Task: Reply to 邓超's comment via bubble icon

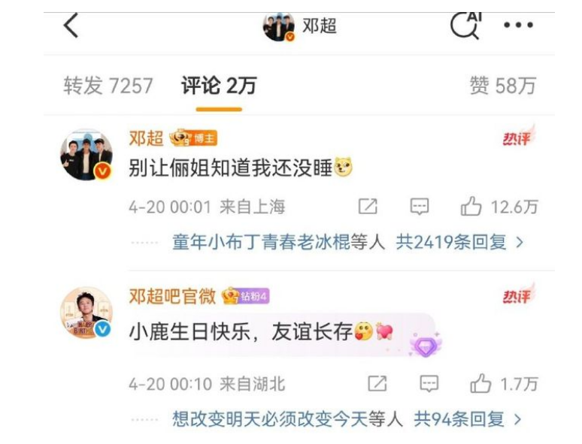Action: pyautogui.click(x=420, y=207)
